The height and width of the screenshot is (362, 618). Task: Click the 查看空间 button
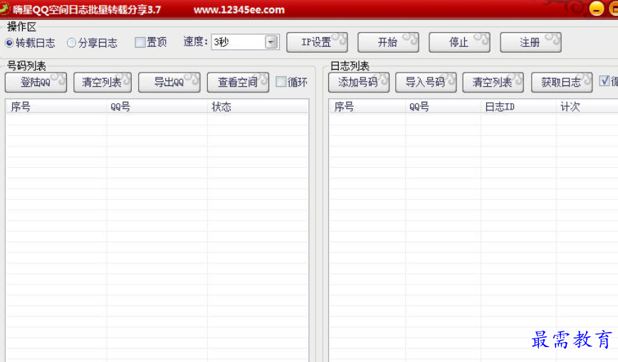238,82
